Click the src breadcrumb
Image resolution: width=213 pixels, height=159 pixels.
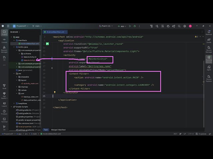click(x=26, y=134)
